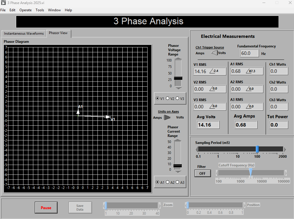
Task: Click the LabVIEW VI icon in title bar
Action: [3, 3]
